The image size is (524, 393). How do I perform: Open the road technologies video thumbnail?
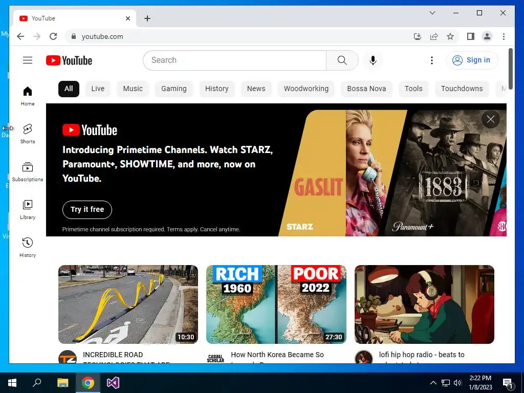coord(128,304)
